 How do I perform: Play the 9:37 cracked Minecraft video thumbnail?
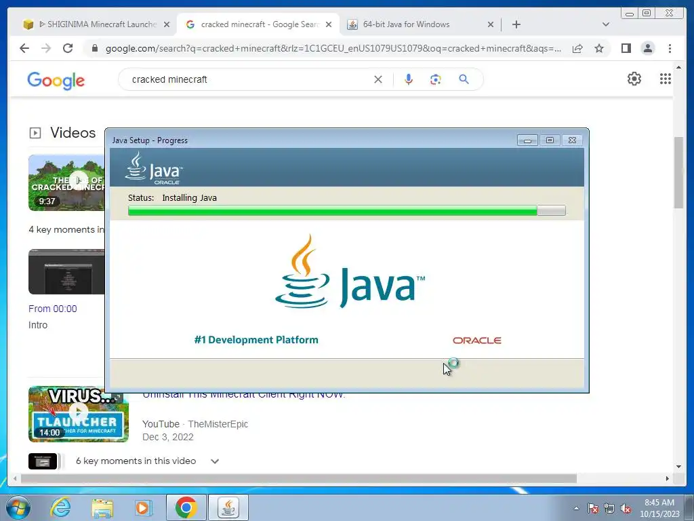tap(67, 182)
